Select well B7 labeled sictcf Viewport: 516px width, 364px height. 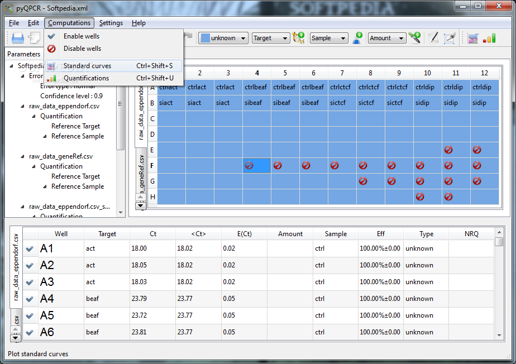click(342, 103)
